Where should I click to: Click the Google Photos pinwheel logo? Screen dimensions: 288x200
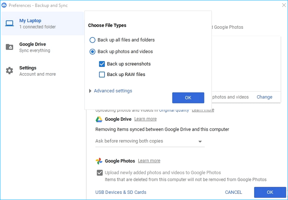(x=99, y=161)
